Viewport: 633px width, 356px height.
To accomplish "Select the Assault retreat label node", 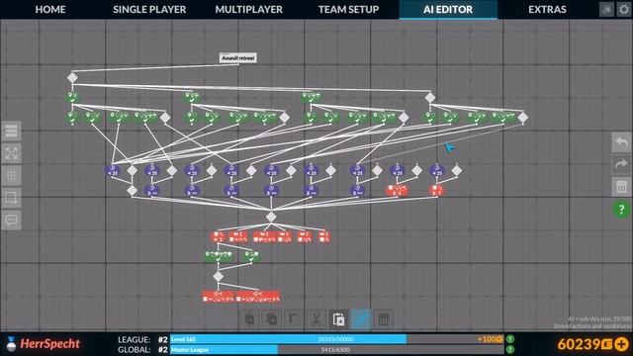I will pos(238,58).
